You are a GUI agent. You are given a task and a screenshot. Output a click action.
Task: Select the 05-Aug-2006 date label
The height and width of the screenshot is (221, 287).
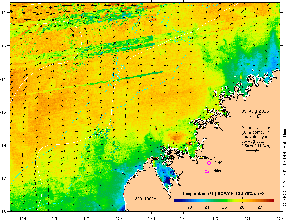[255, 111]
